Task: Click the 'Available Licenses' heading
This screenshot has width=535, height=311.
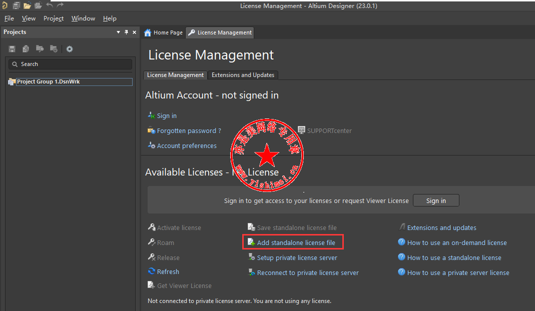Action: [212, 172]
